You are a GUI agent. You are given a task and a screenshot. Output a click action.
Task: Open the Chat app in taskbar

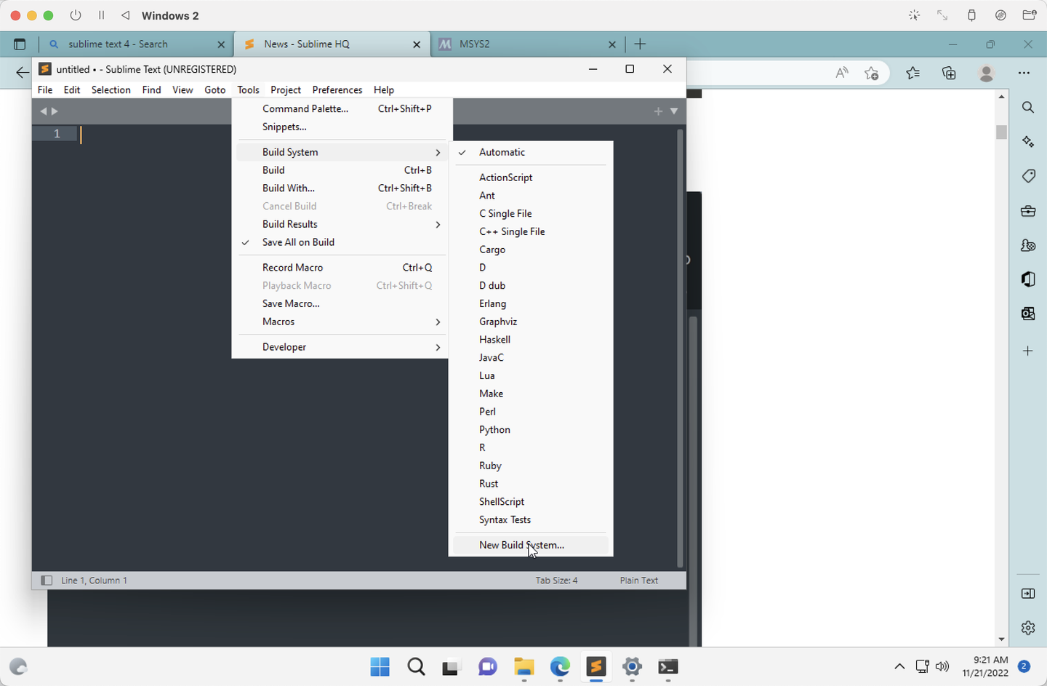coord(487,666)
